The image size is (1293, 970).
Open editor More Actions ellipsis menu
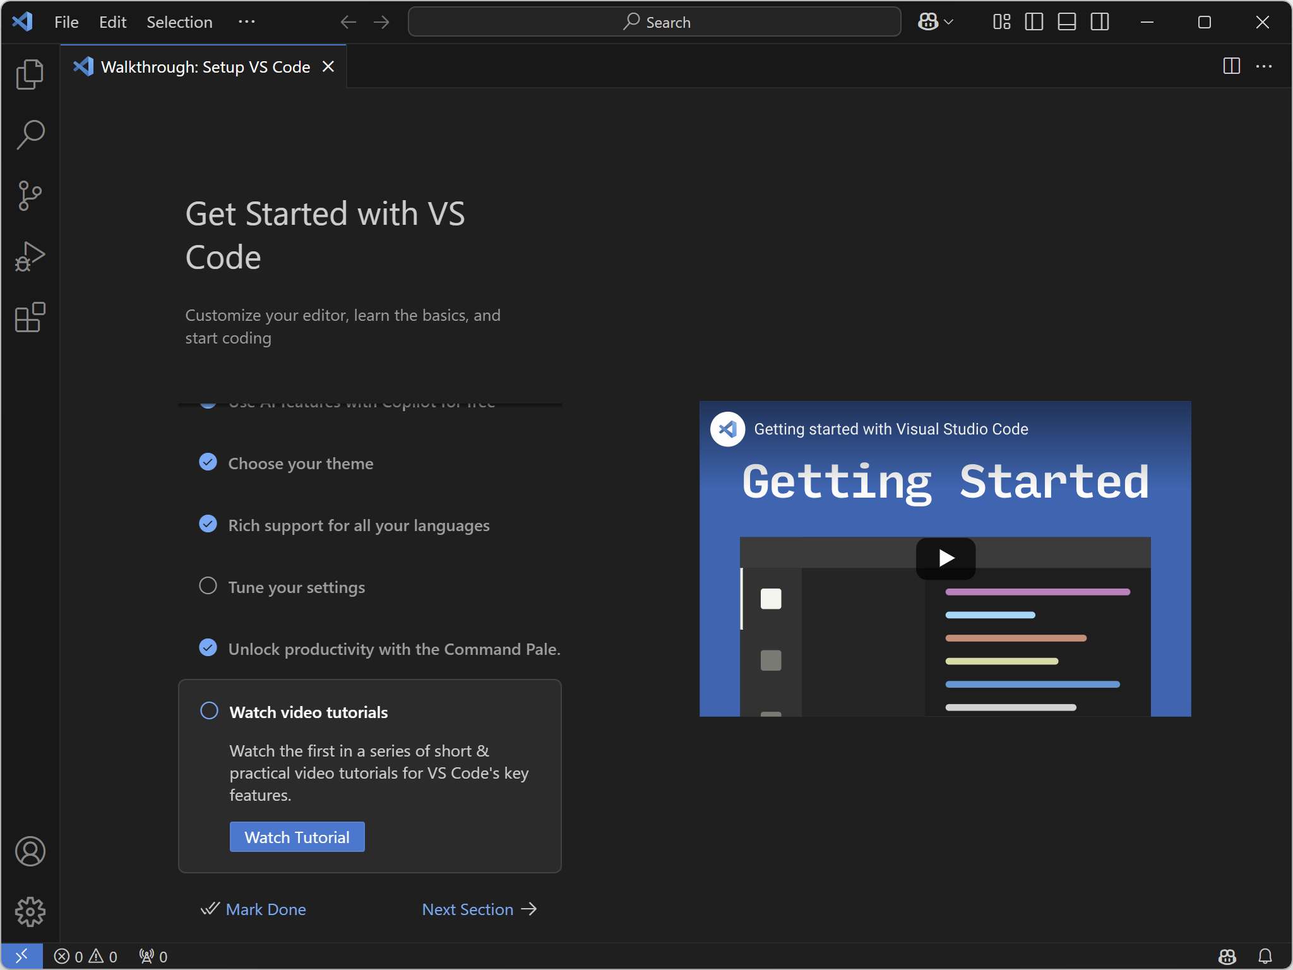click(x=1264, y=66)
